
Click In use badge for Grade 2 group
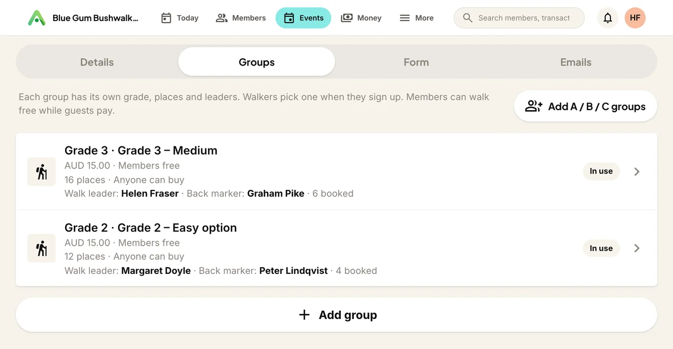click(x=601, y=248)
